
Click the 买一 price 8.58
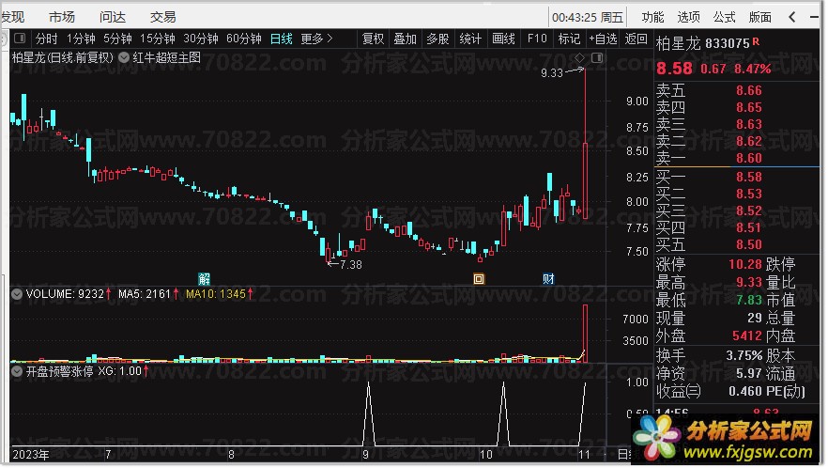749,177
